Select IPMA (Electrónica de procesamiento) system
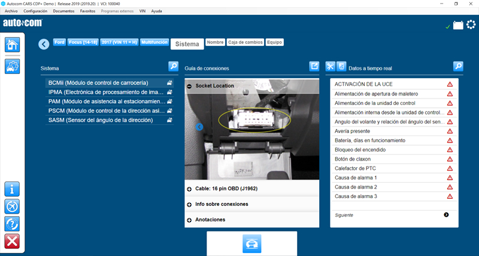 click(x=110, y=92)
